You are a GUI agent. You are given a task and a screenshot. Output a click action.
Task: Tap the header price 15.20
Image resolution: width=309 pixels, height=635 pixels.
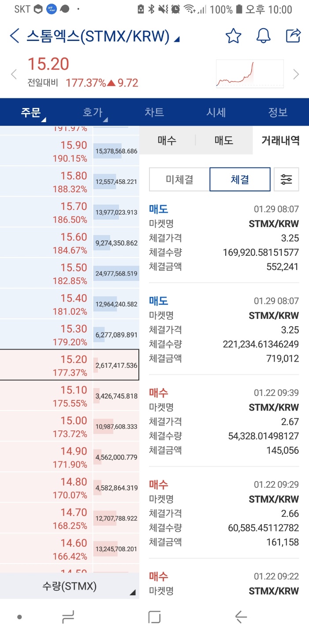pos(48,64)
